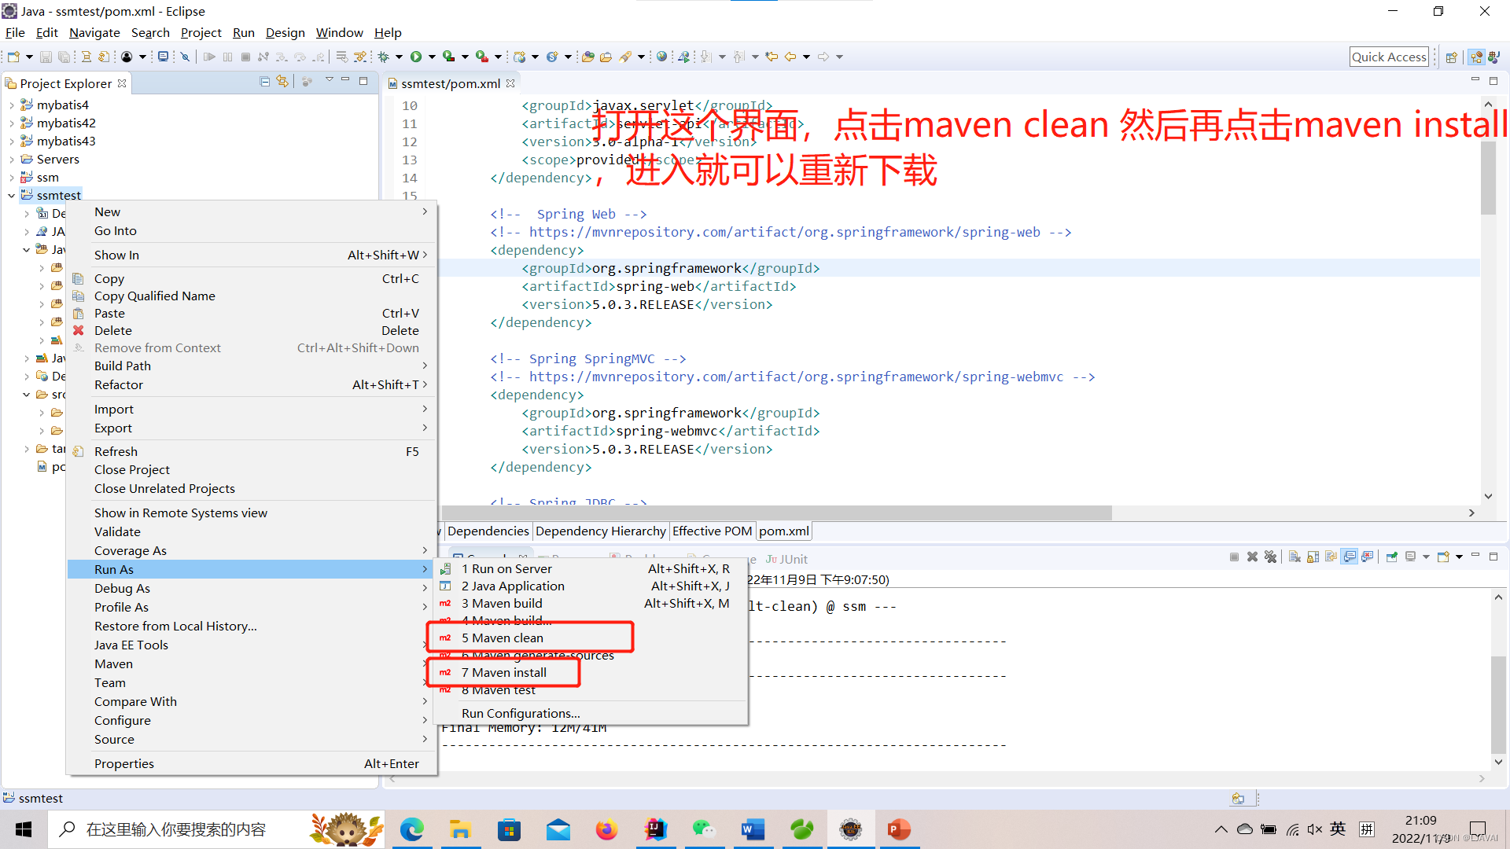Click the Run (green play) toolbar icon
Screen dimensions: 1510x849
pyautogui.click(x=416, y=57)
